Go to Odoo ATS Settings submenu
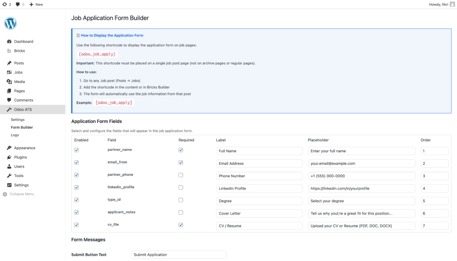This screenshot has width=457, height=261. coord(17,120)
